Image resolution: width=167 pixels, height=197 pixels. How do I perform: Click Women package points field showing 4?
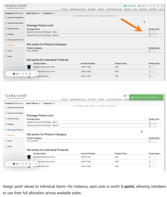pyautogui.click(x=152, y=35)
